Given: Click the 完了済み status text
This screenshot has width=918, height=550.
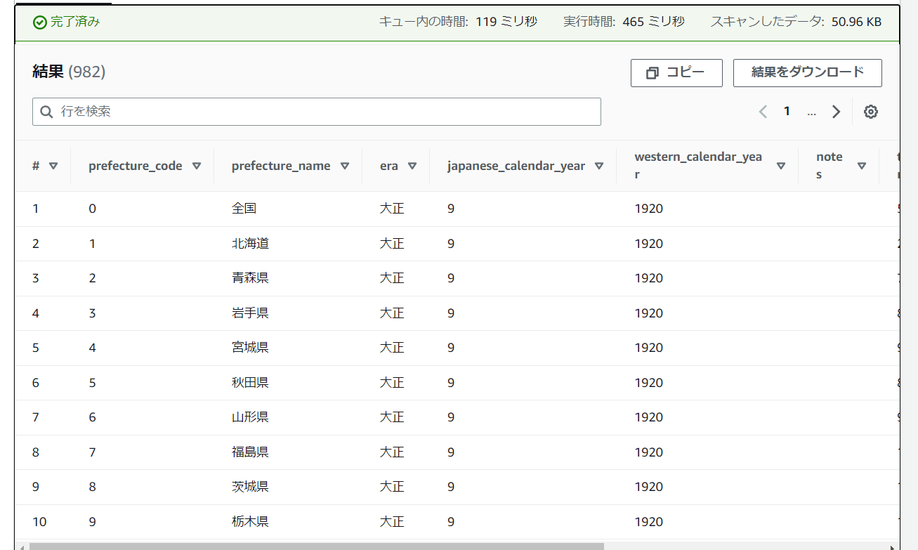Looking at the screenshot, I should [75, 22].
